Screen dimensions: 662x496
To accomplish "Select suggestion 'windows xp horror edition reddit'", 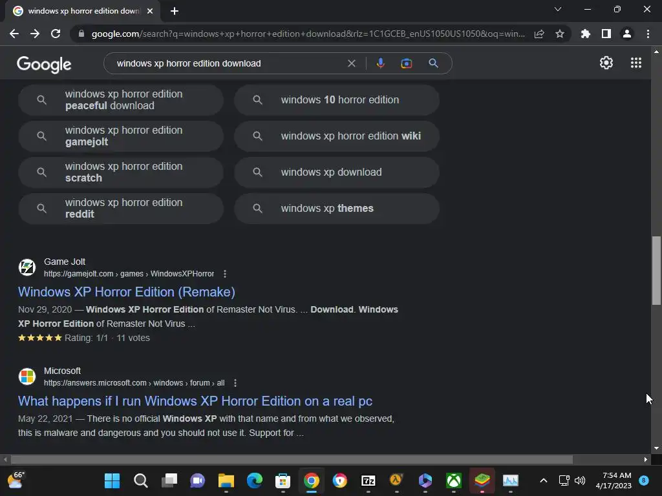I will tap(121, 209).
